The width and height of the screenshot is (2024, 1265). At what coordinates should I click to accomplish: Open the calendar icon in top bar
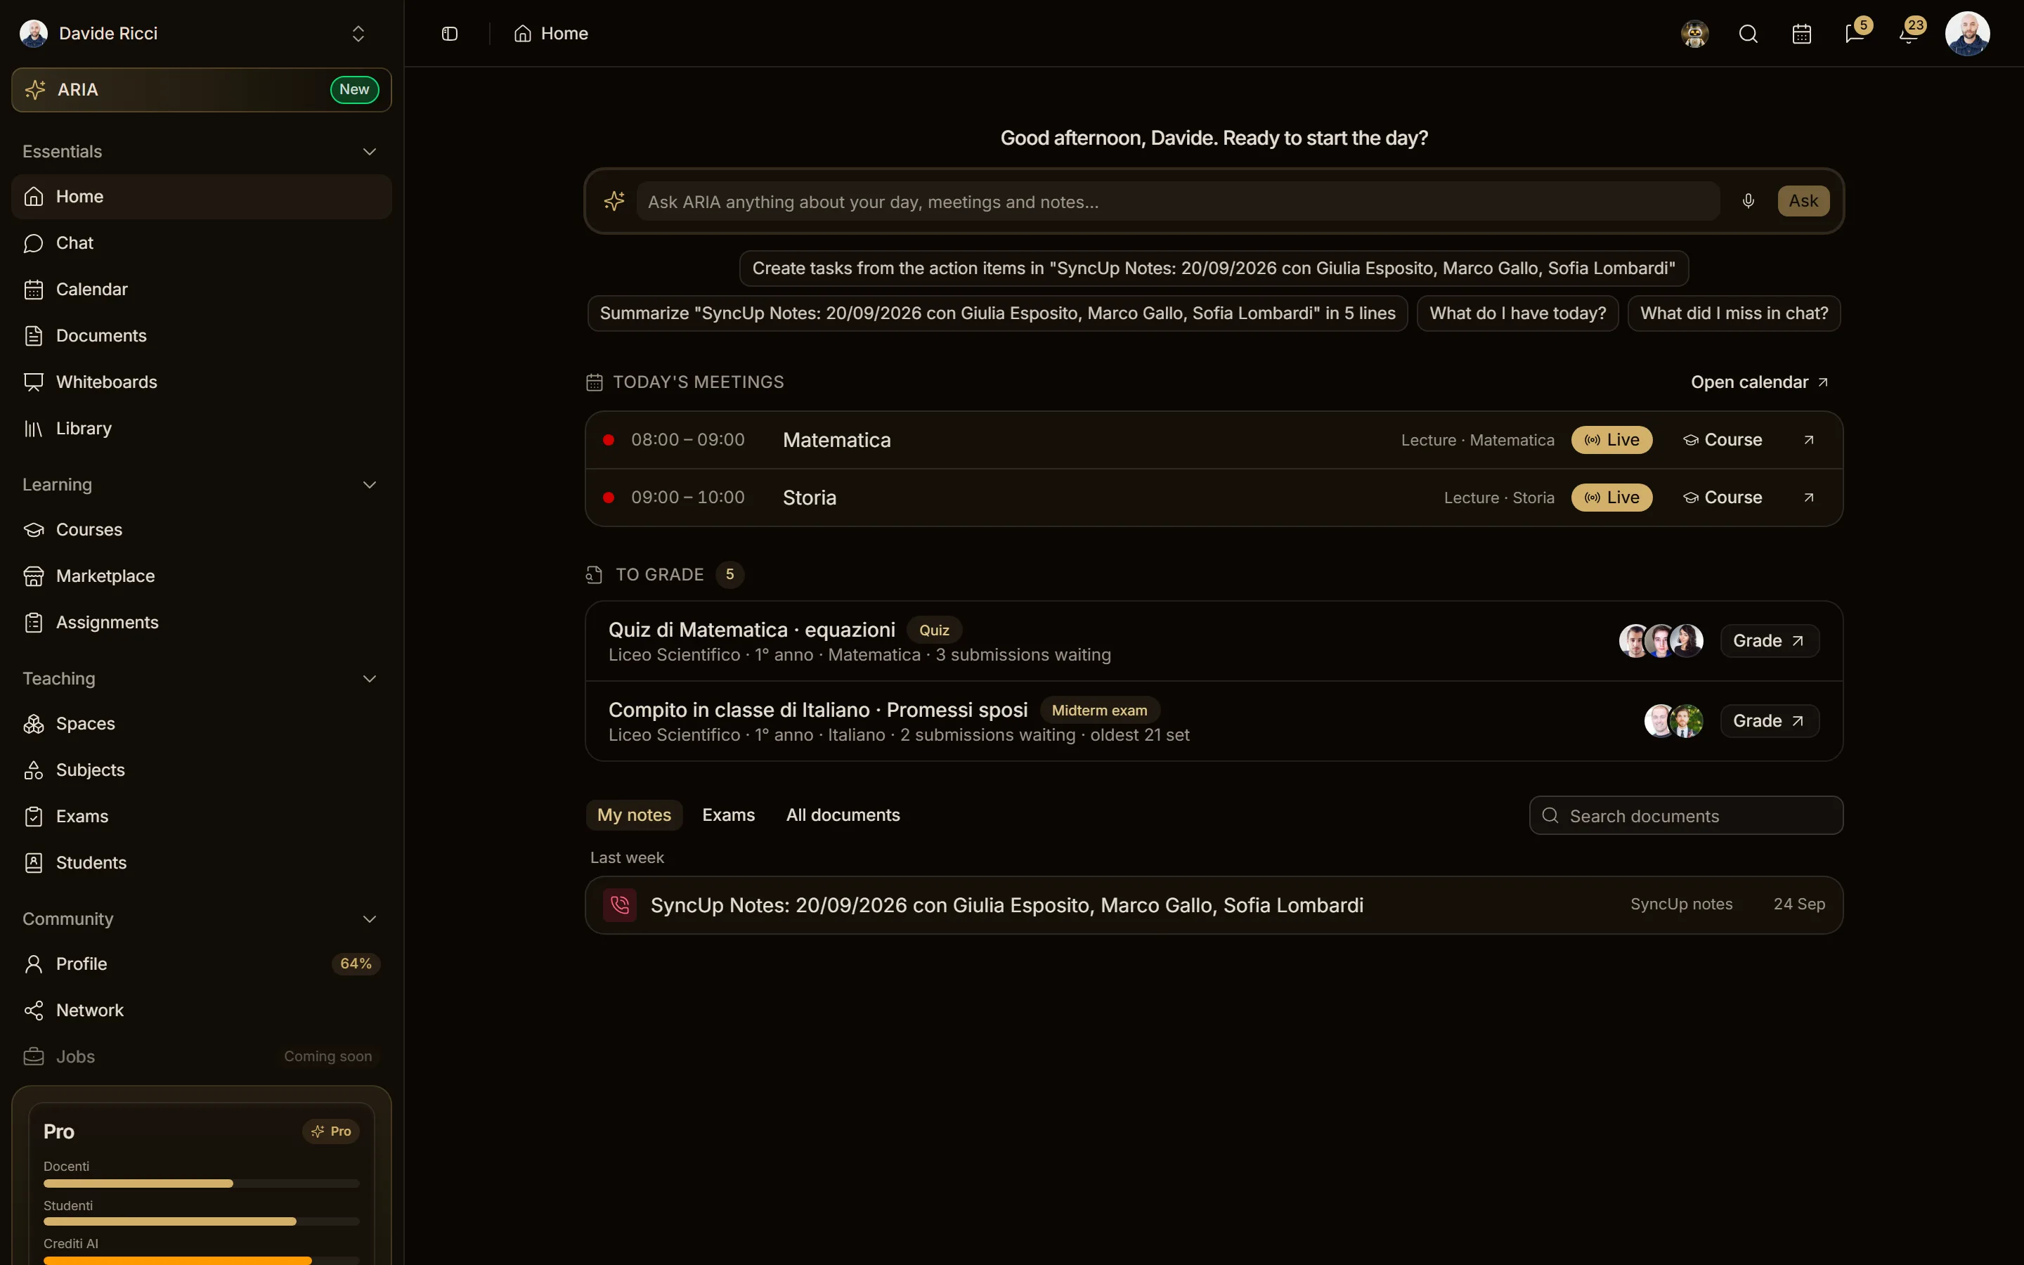pos(1801,34)
